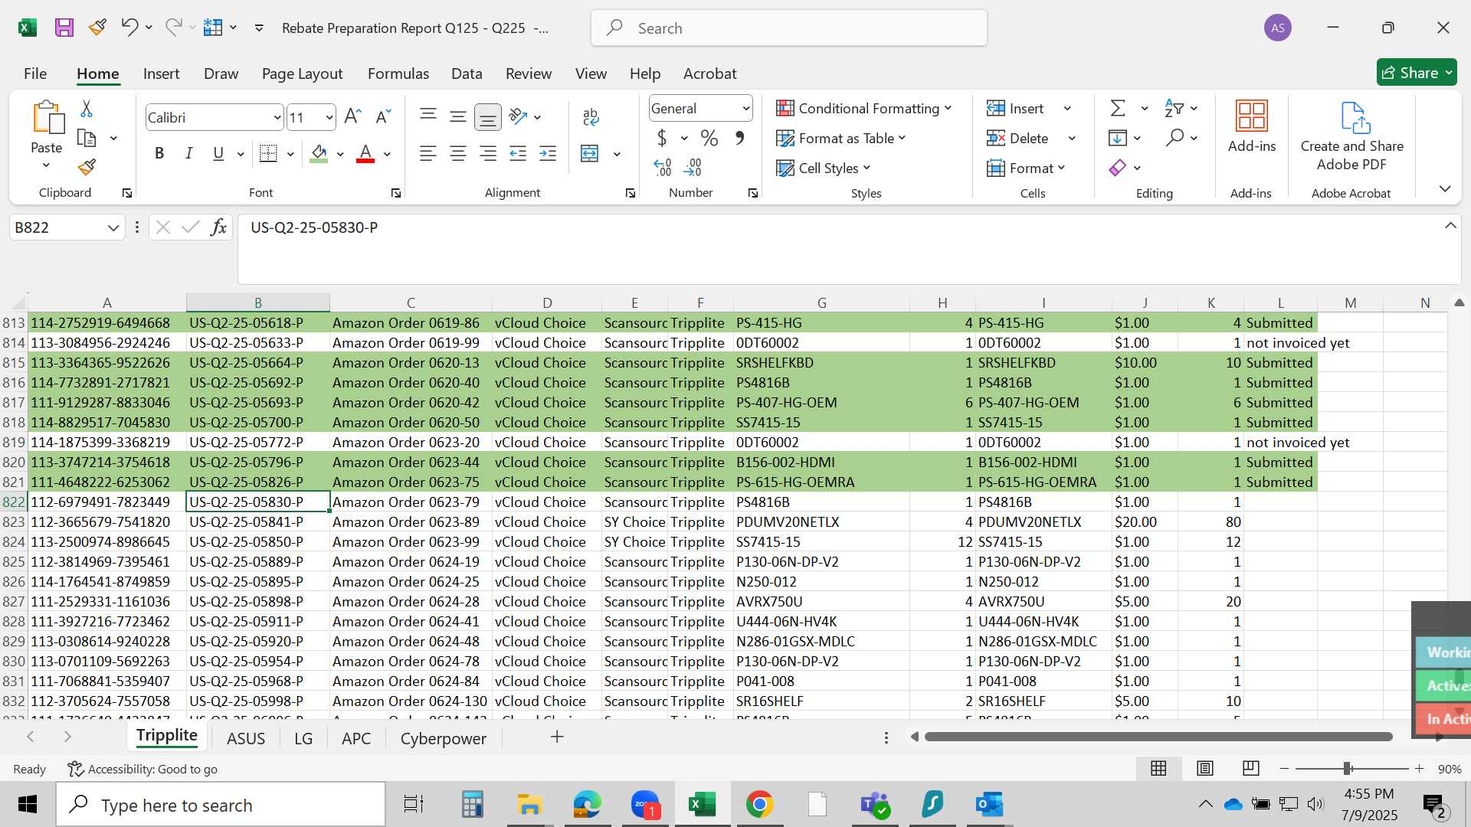
Task: Switch to Page Layout view in status bar
Action: pos(1205,768)
